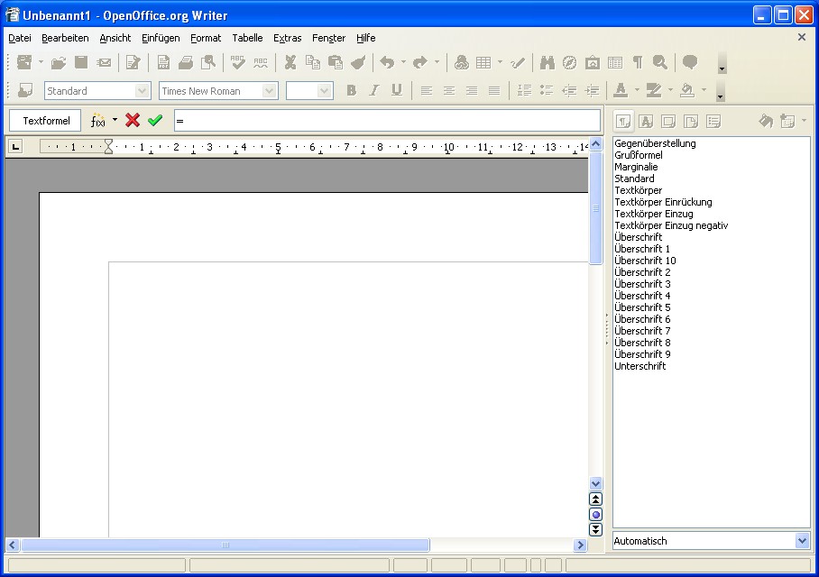Screen dimensions: 819x577
Task: Open the Ansicht menu
Action: point(115,38)
